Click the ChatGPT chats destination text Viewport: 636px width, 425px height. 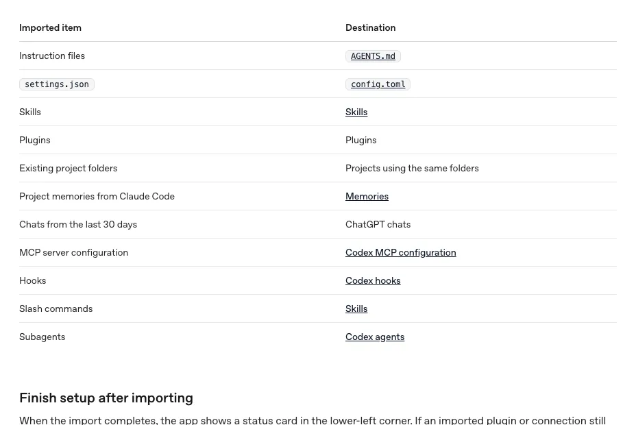(378, 225)
